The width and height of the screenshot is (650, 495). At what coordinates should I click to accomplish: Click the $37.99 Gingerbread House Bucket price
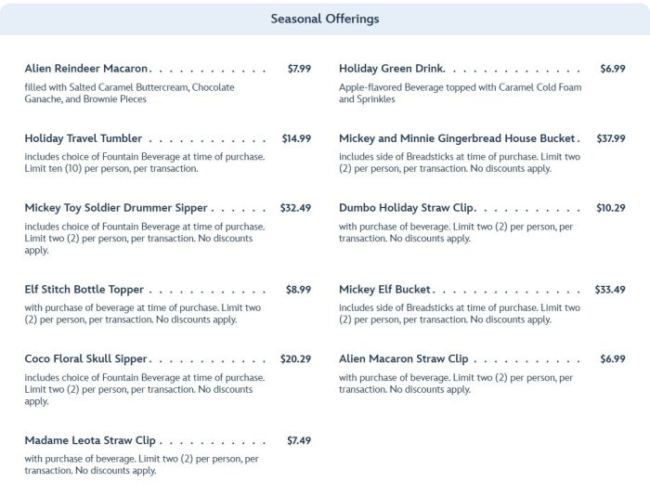coord(611,138)
